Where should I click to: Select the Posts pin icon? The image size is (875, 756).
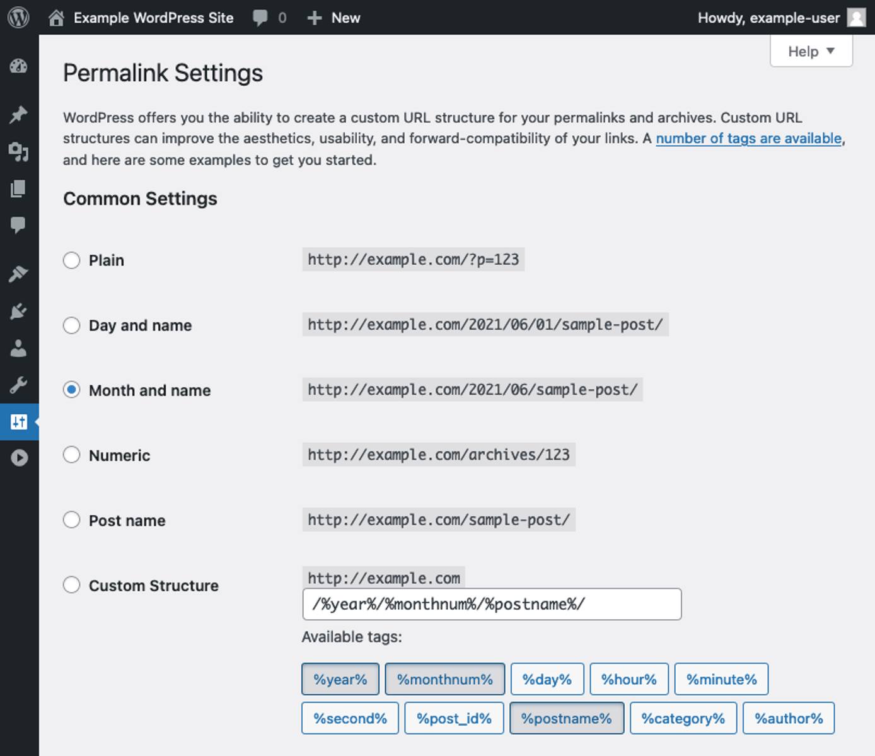tap(18, 115)
